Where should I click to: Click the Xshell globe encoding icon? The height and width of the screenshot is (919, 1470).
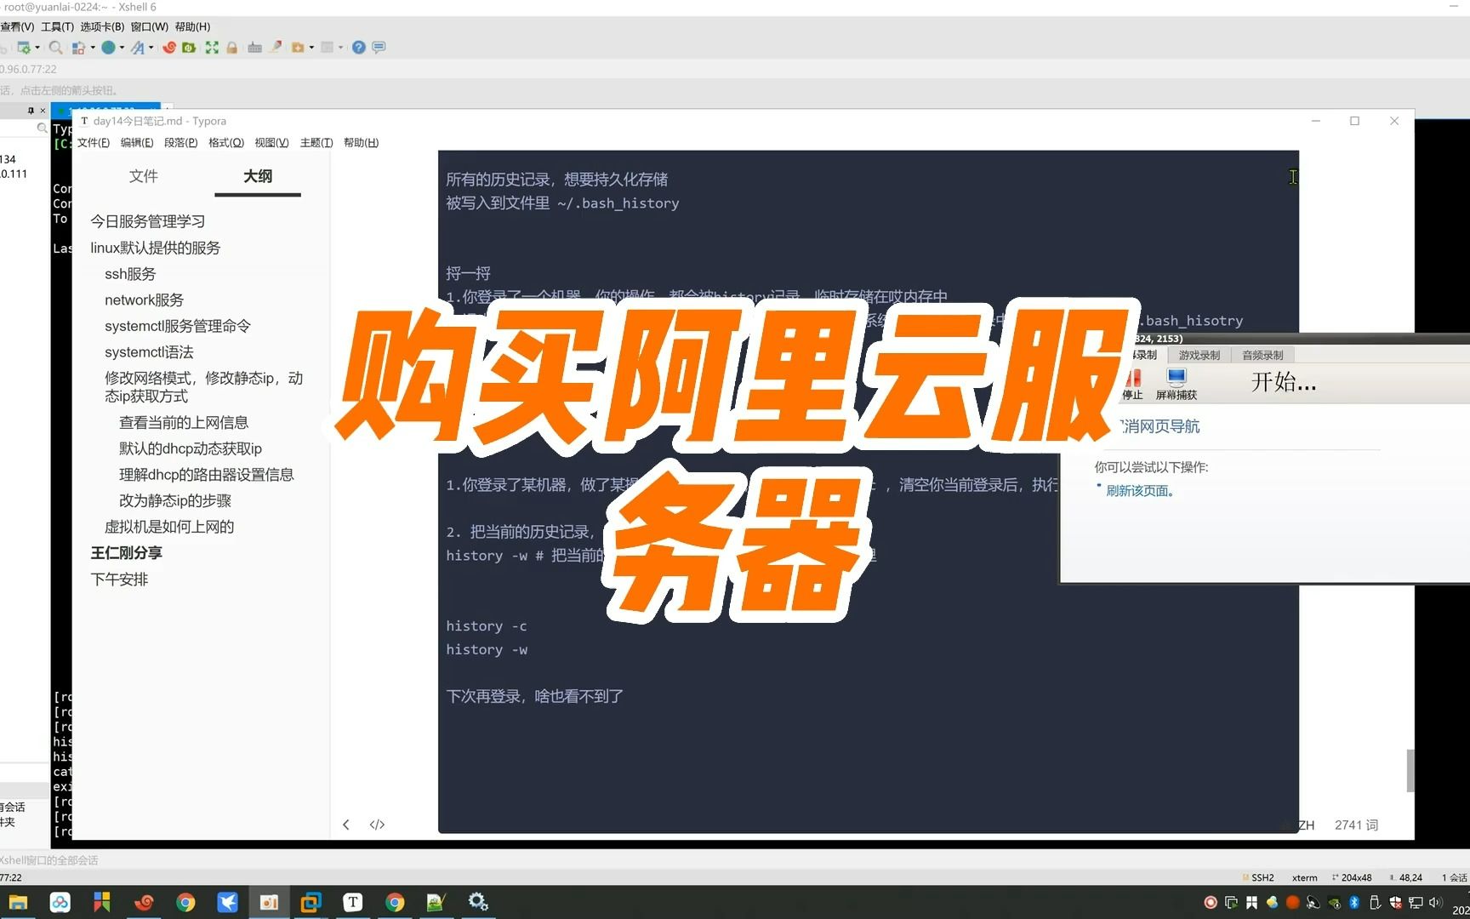[x=108, y=48]
